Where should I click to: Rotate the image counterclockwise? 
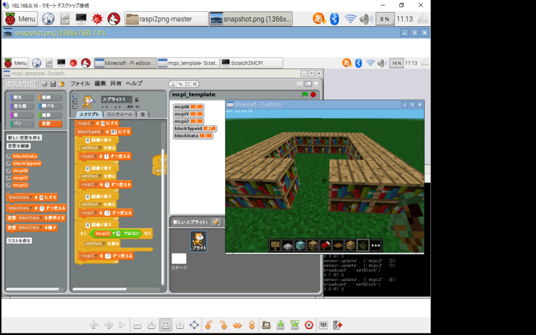click(209, 325)
